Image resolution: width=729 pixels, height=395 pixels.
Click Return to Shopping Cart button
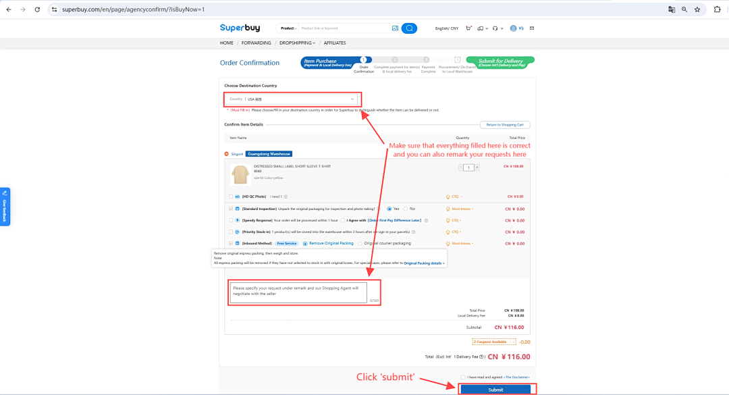[x=505, y=125]
